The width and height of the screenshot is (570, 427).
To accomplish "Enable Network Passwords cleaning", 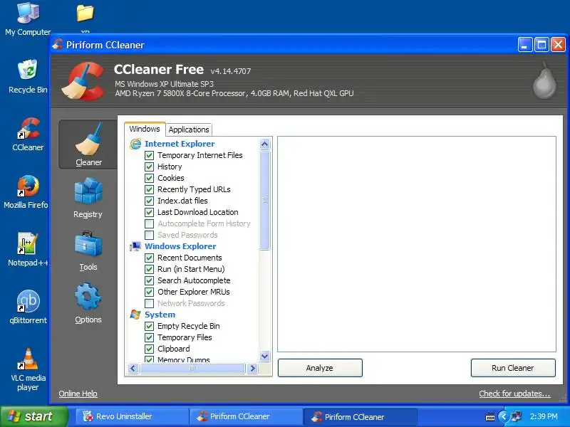I will 149,303.
